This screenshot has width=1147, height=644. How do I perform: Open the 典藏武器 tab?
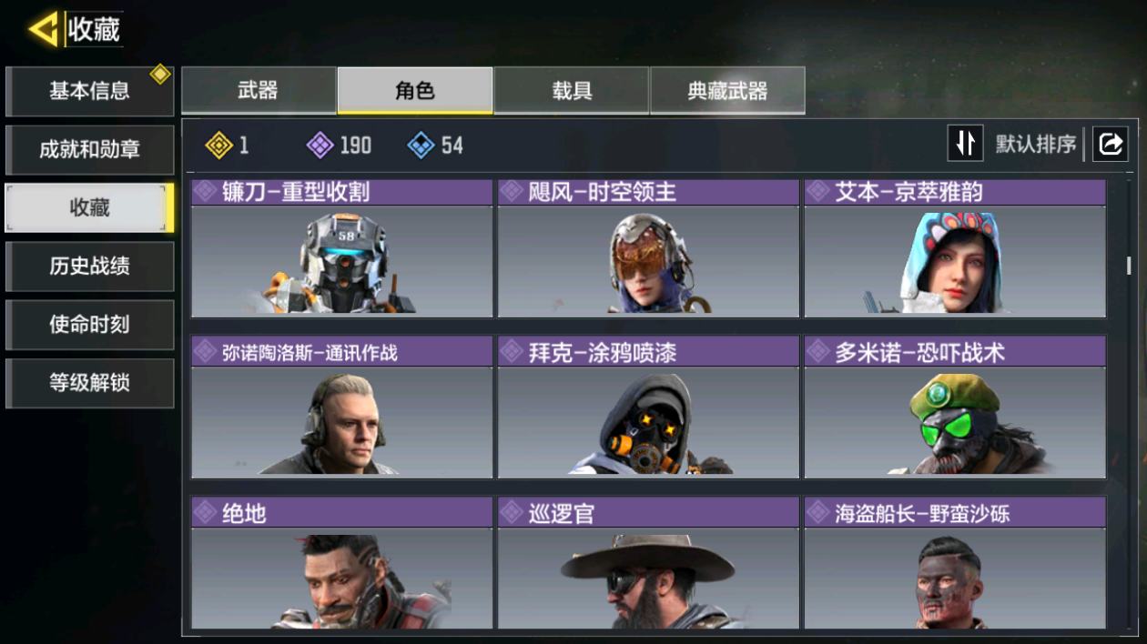727,90
